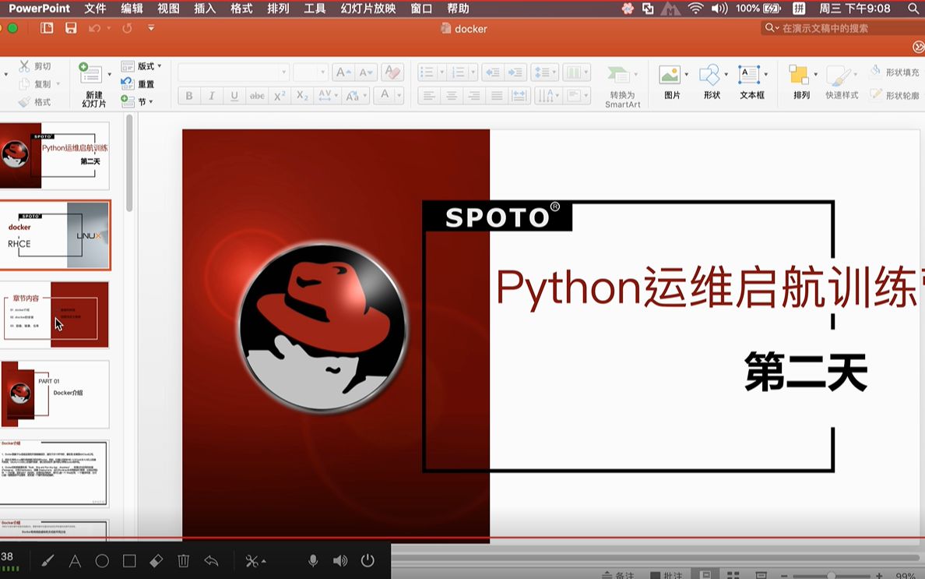
Task: Increase font size with the A▲ icon
Action: click(343, 72)
